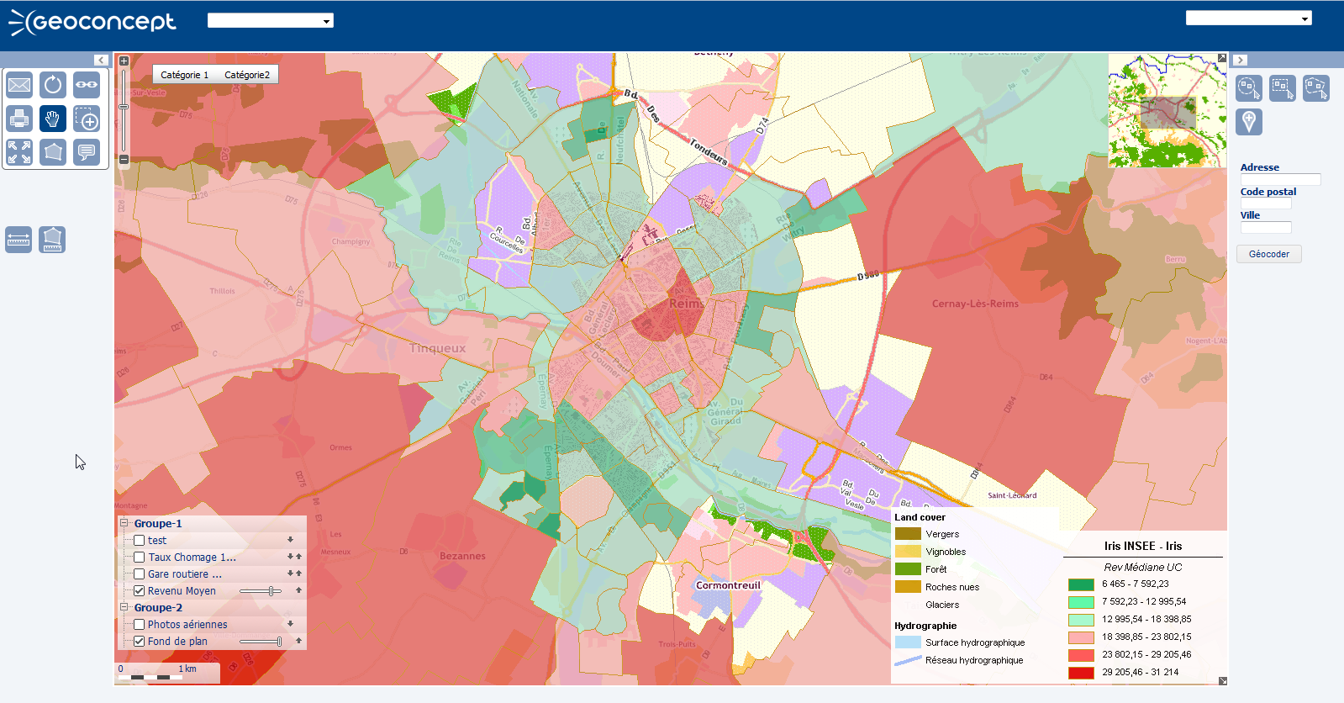Move Gare routiere layer down with arrow

(291, 573)
